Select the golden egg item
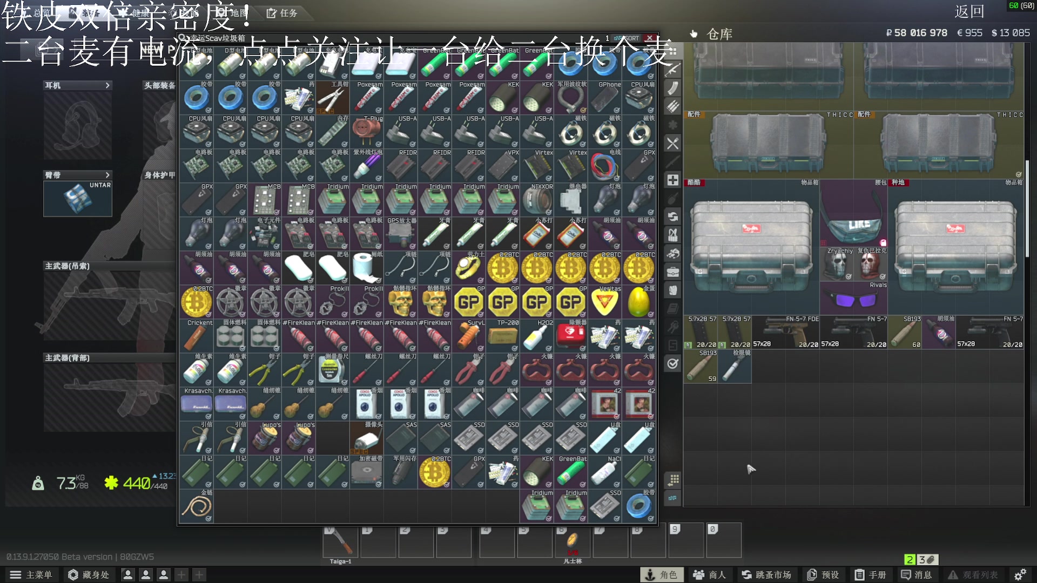 639,302
